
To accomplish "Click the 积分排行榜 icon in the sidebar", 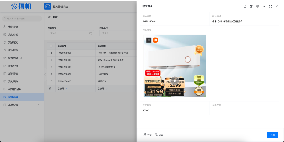I will pos(5,89).
